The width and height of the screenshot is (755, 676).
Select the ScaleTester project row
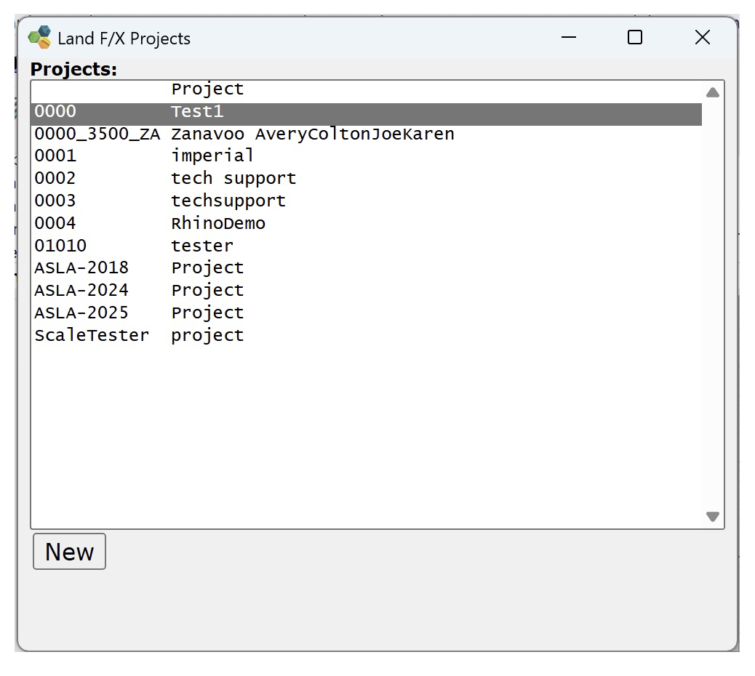click(x=218, y=335)
